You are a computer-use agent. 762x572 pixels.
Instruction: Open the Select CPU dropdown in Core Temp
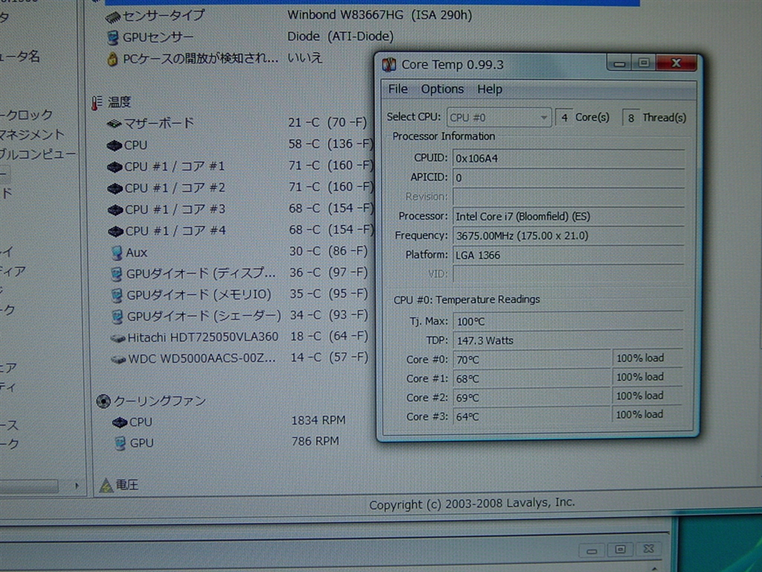[499, 117]
